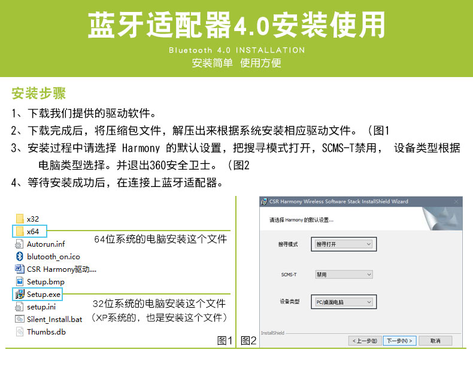Viewport: 473px width, 365px height.
Task: Click the Silent_Install.bat file icon
Action: click(x=20, y=319)
